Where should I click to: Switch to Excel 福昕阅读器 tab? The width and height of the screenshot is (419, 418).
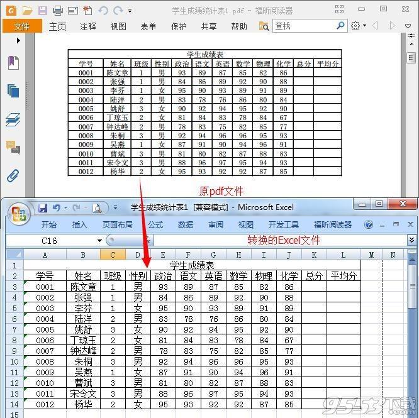point(333,225)
